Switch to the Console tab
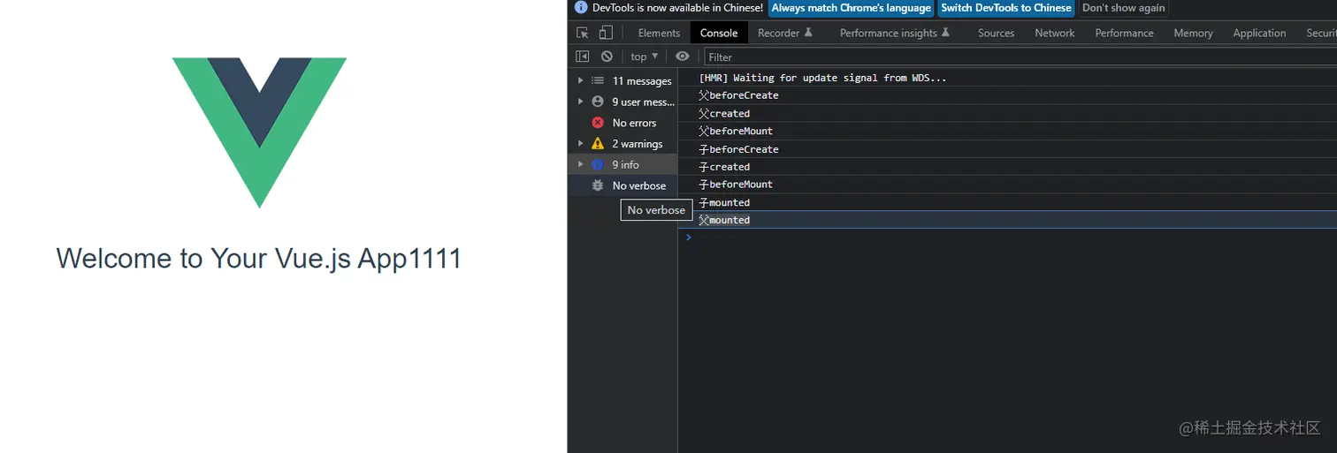 (x=719, y=33)
